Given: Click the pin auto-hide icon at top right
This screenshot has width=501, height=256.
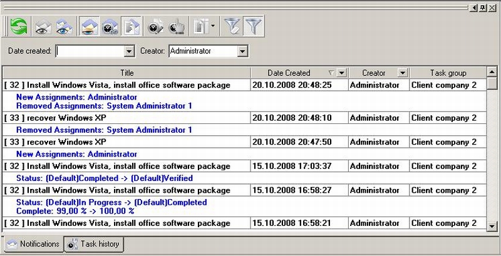Looking at the screenshot, I should [x=483, y=8].
